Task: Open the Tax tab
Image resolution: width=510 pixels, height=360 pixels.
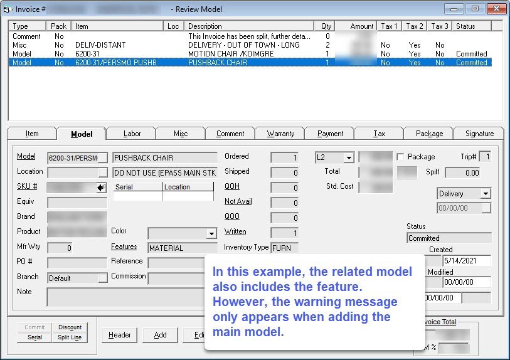Action: tap(379, 134)
